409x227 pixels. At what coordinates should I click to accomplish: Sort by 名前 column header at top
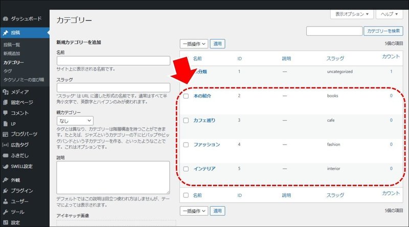click(x=197, y=58)
